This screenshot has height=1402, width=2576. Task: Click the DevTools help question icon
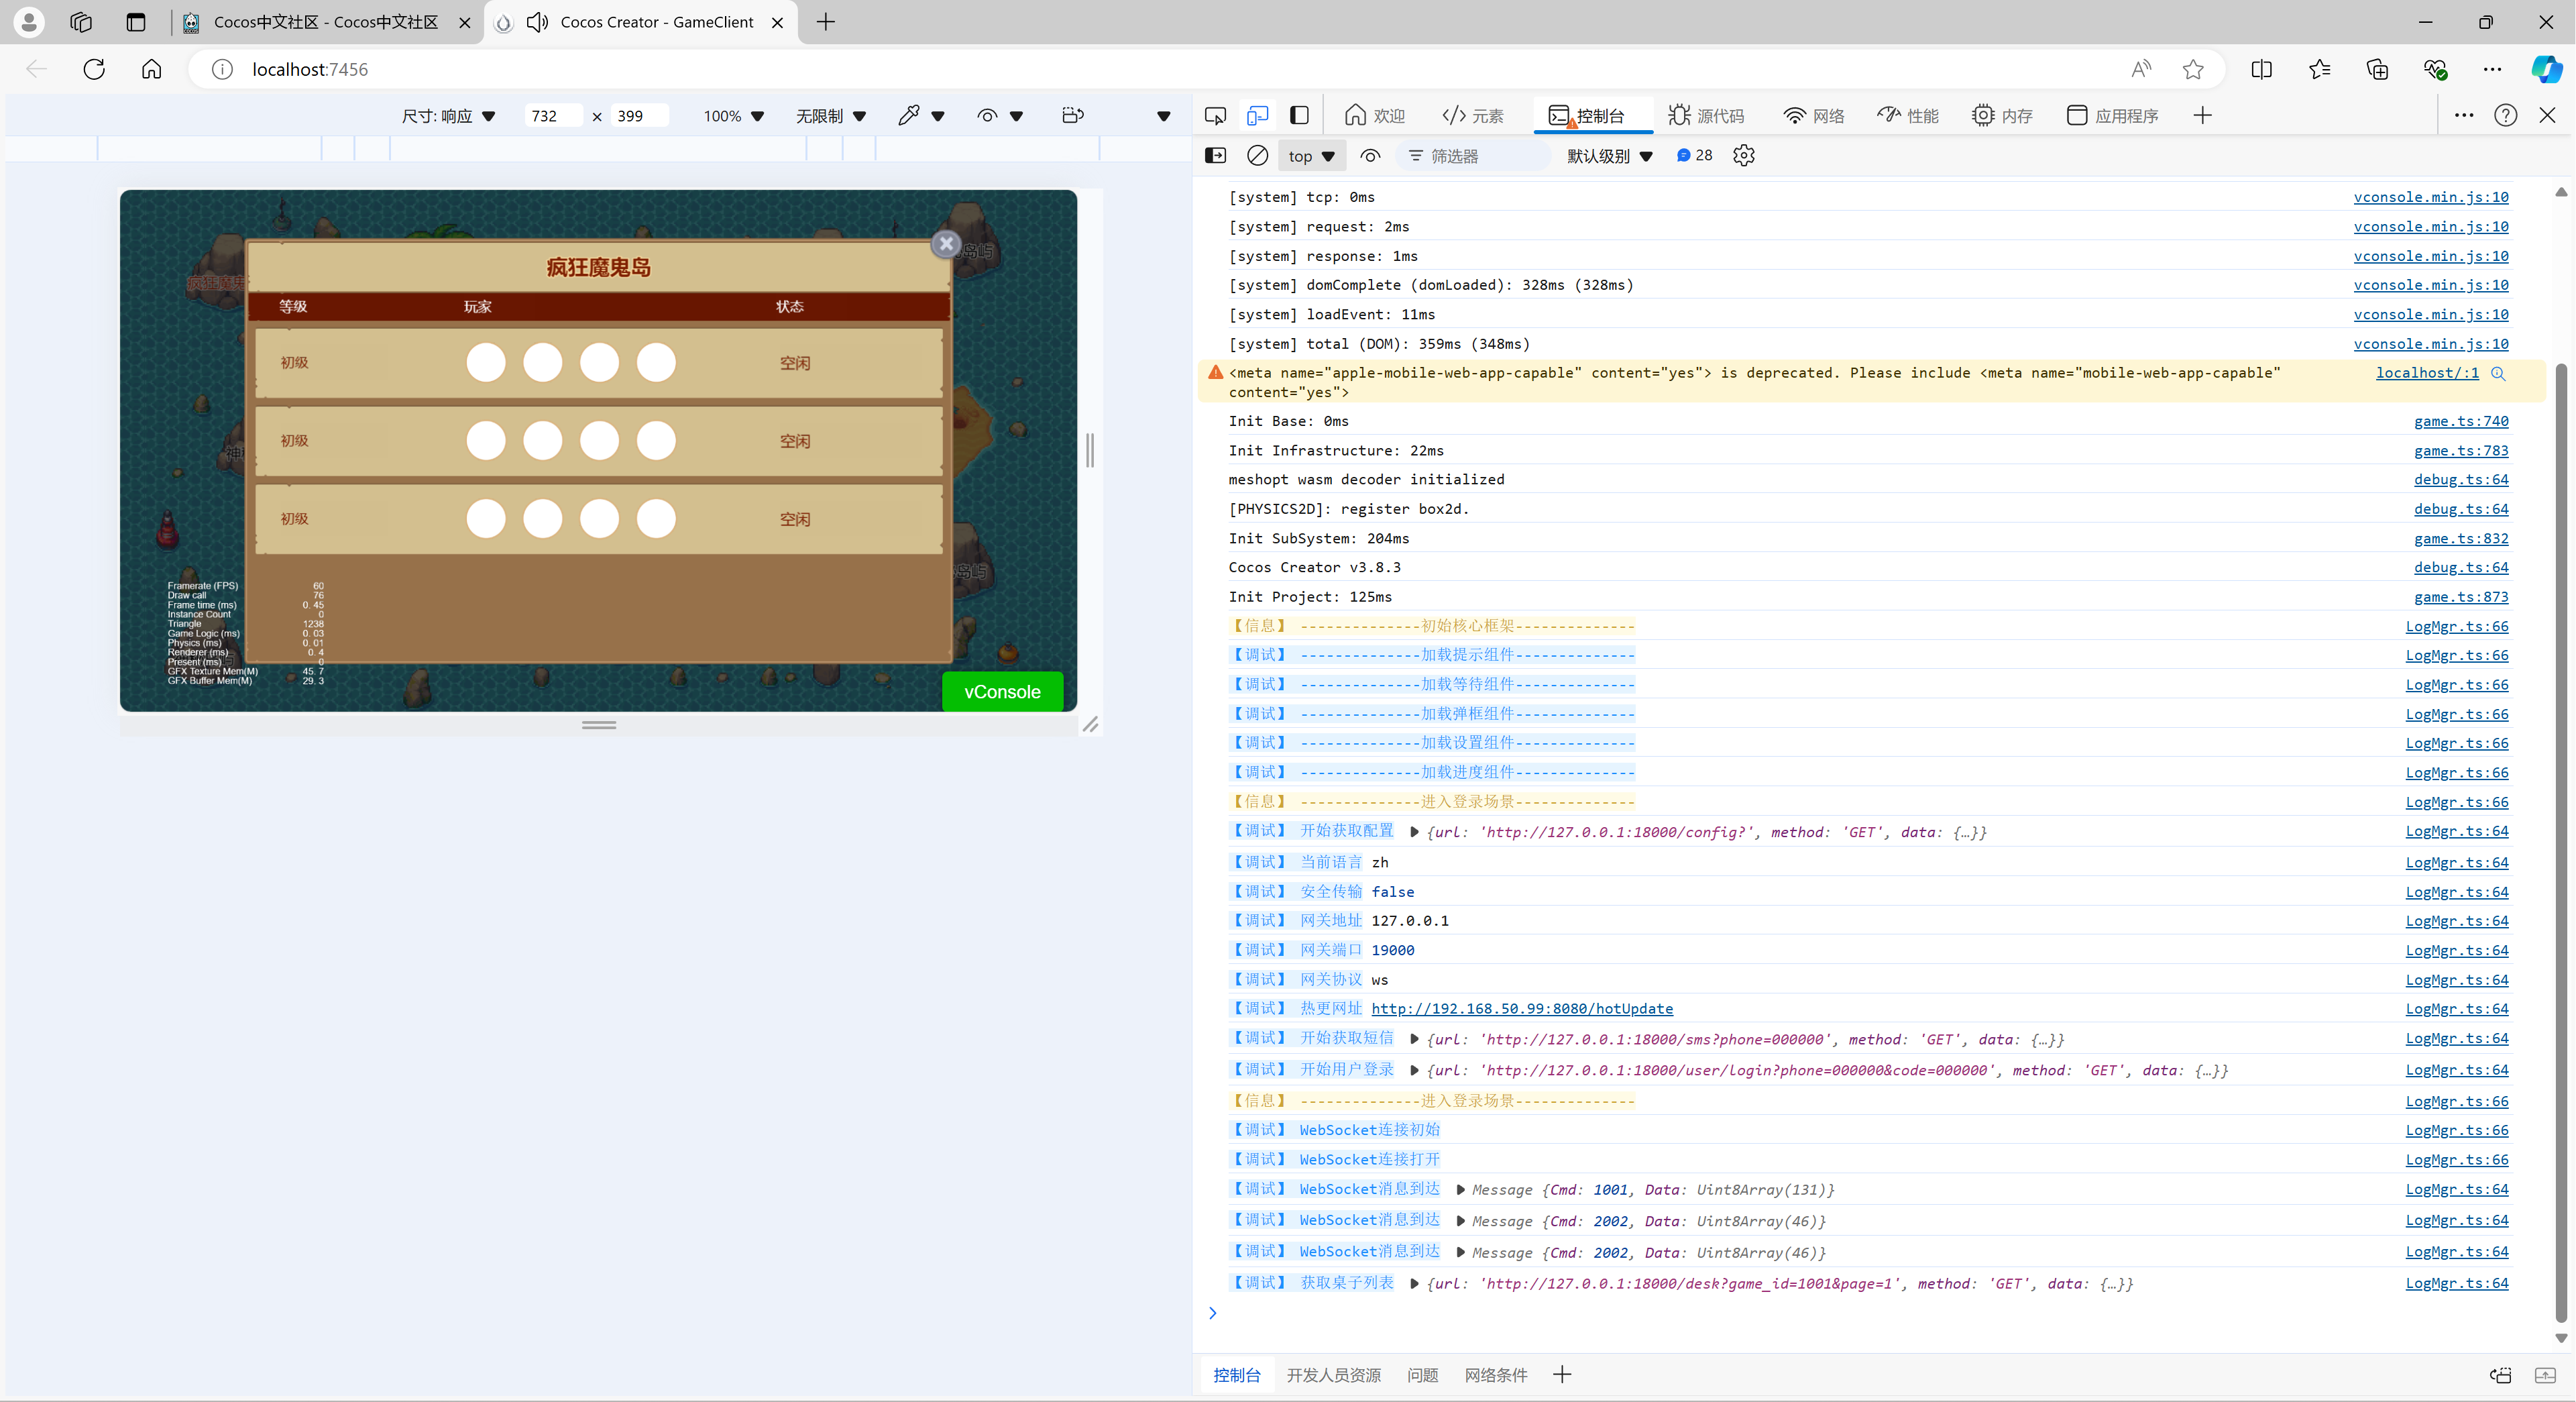(2505, 115)
